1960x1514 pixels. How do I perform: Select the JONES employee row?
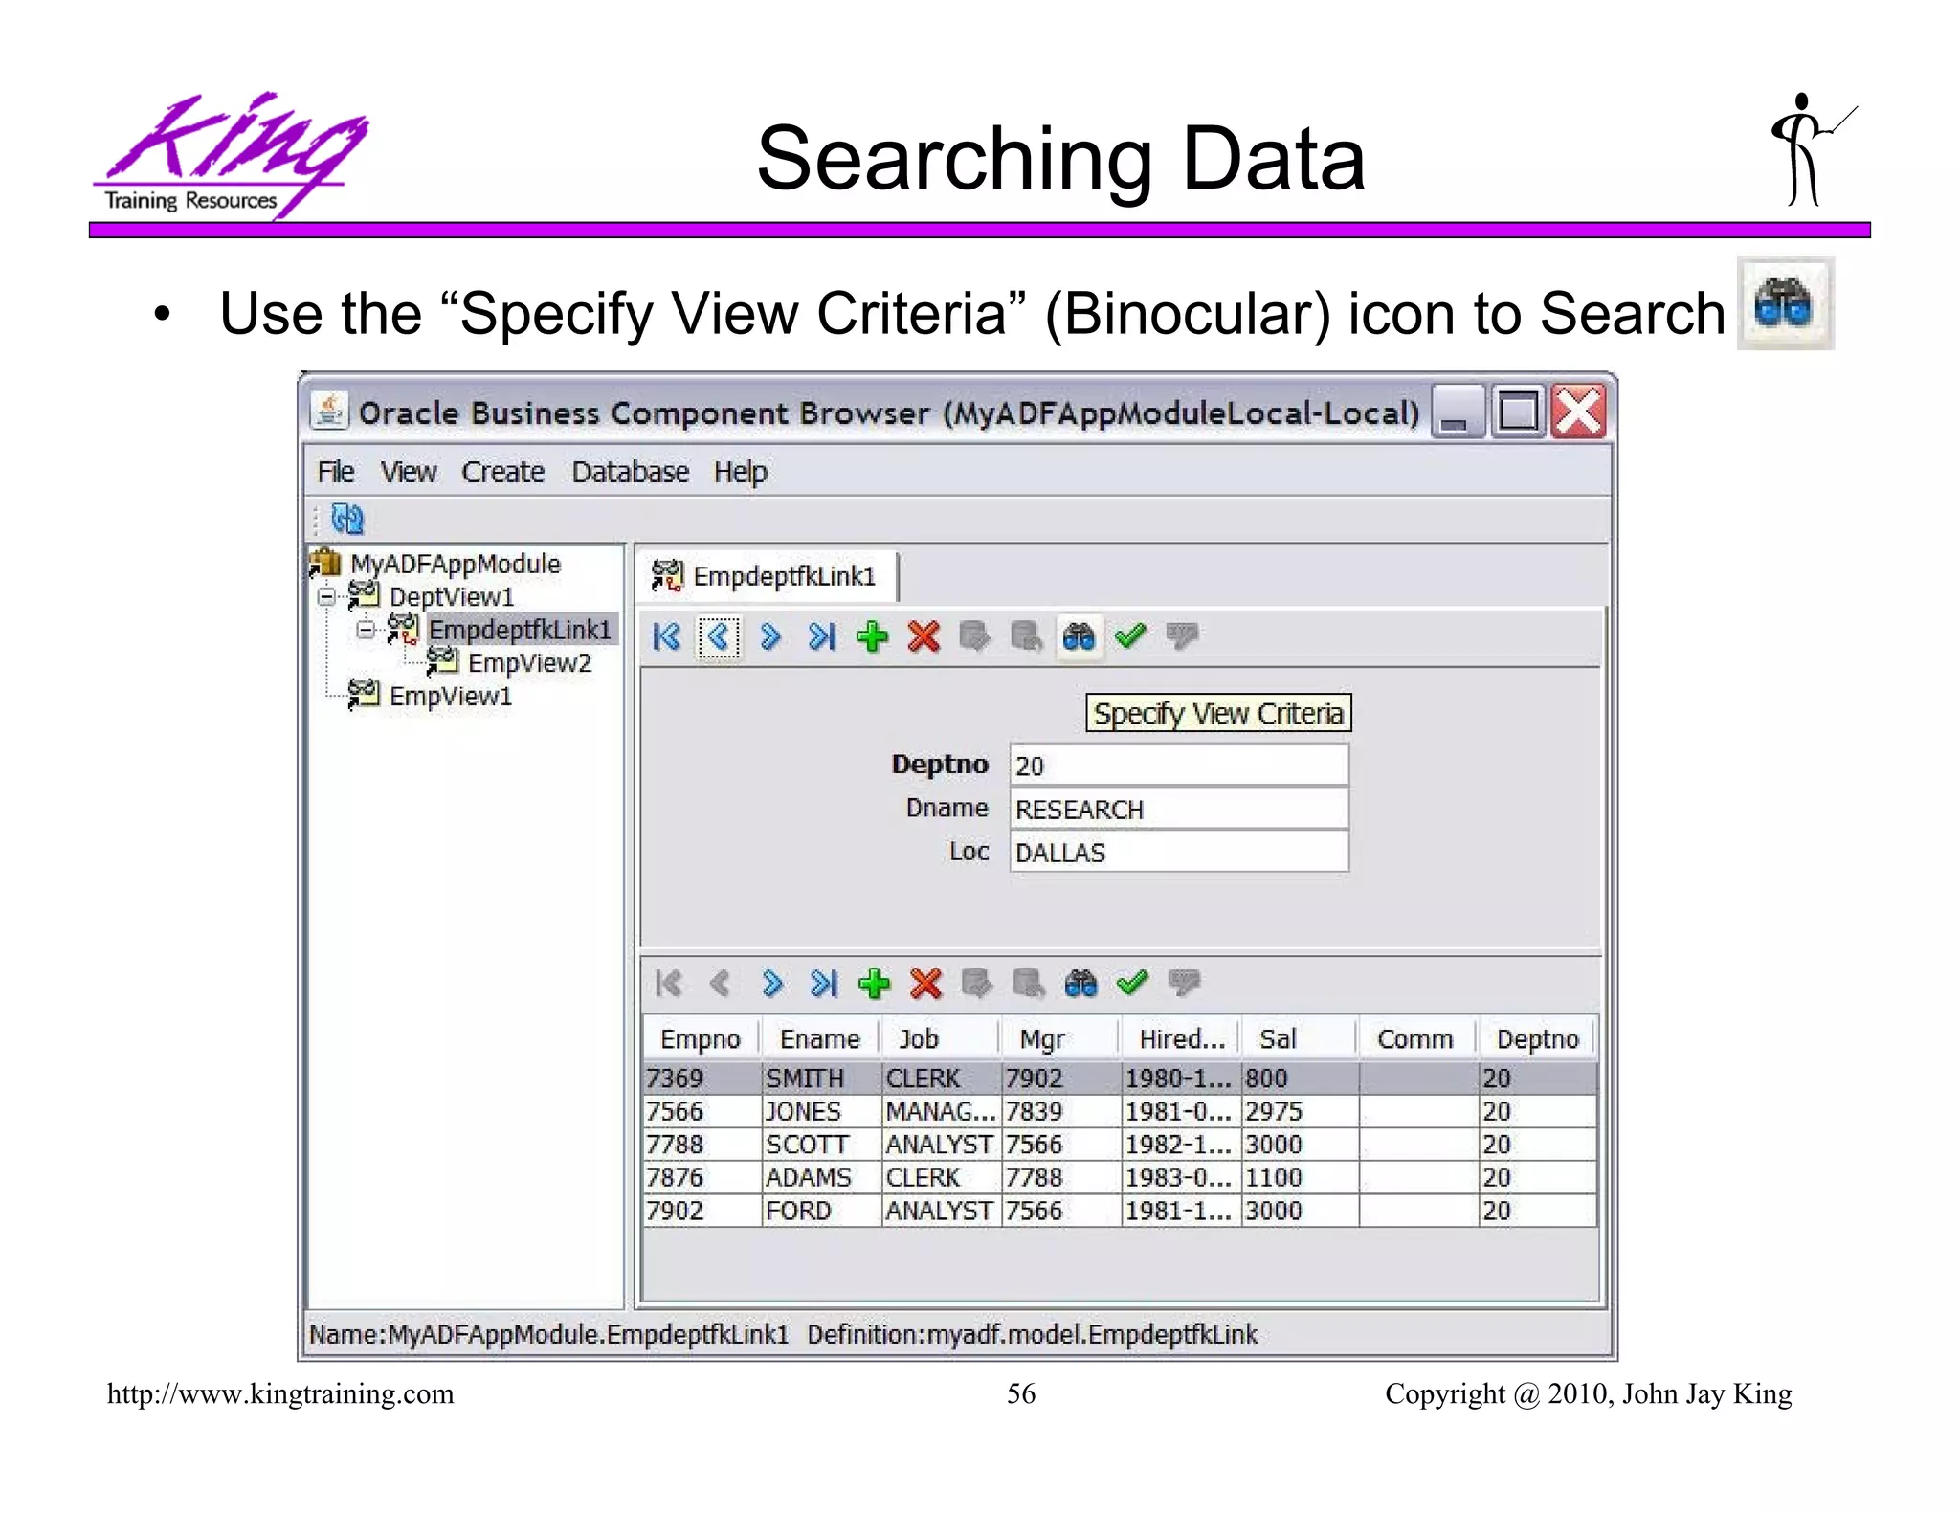point(1120,1112)
